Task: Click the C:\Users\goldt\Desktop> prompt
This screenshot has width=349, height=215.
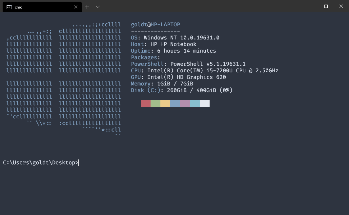Action: tap(41, 163)
